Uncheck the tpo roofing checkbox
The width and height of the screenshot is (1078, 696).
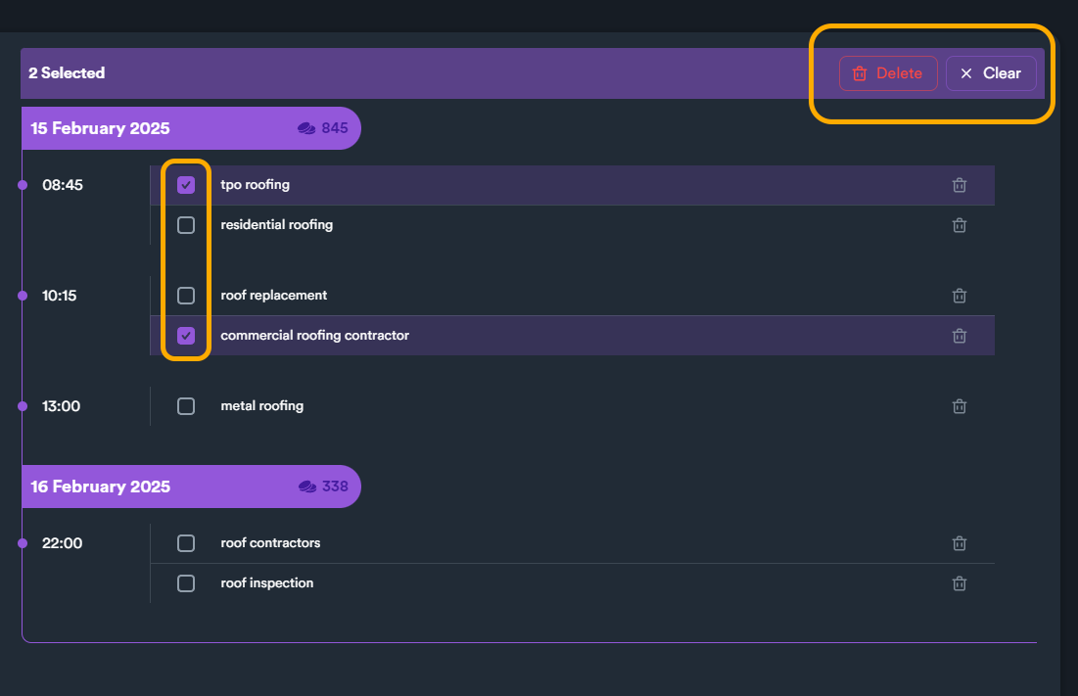(186, 185)
